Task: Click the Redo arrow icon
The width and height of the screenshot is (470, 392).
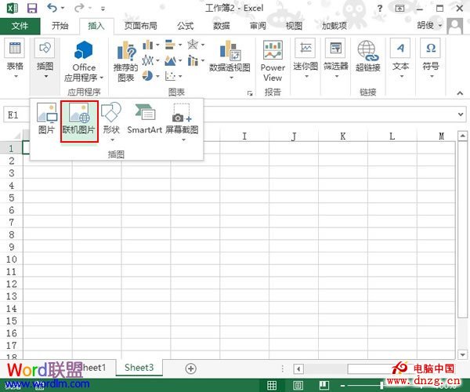Action: point(79,8)
